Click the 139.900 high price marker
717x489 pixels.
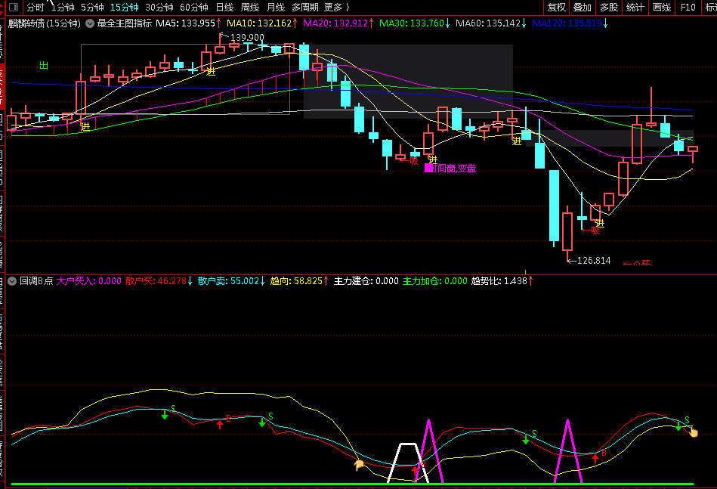point(247,38)
